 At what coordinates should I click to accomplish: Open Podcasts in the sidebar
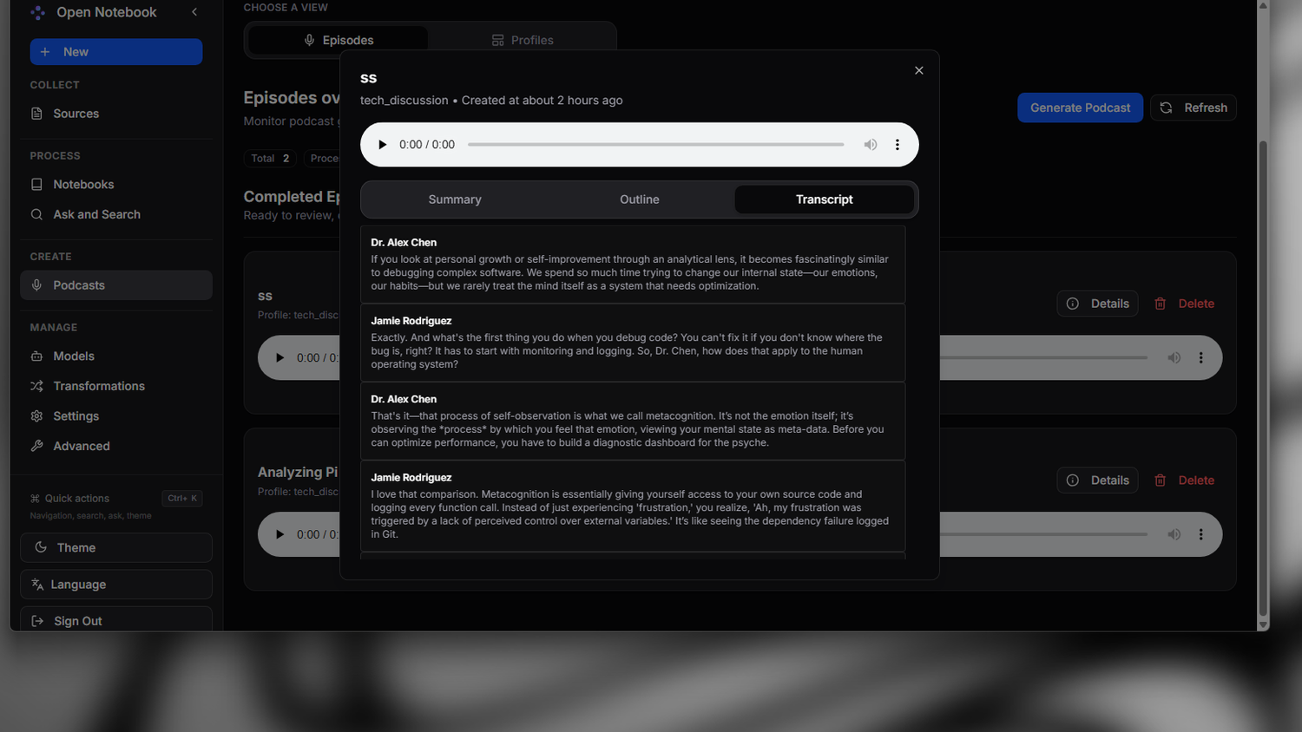click(x=116, y=285)
